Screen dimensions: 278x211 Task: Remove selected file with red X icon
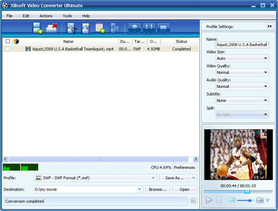tap(52, 28)
